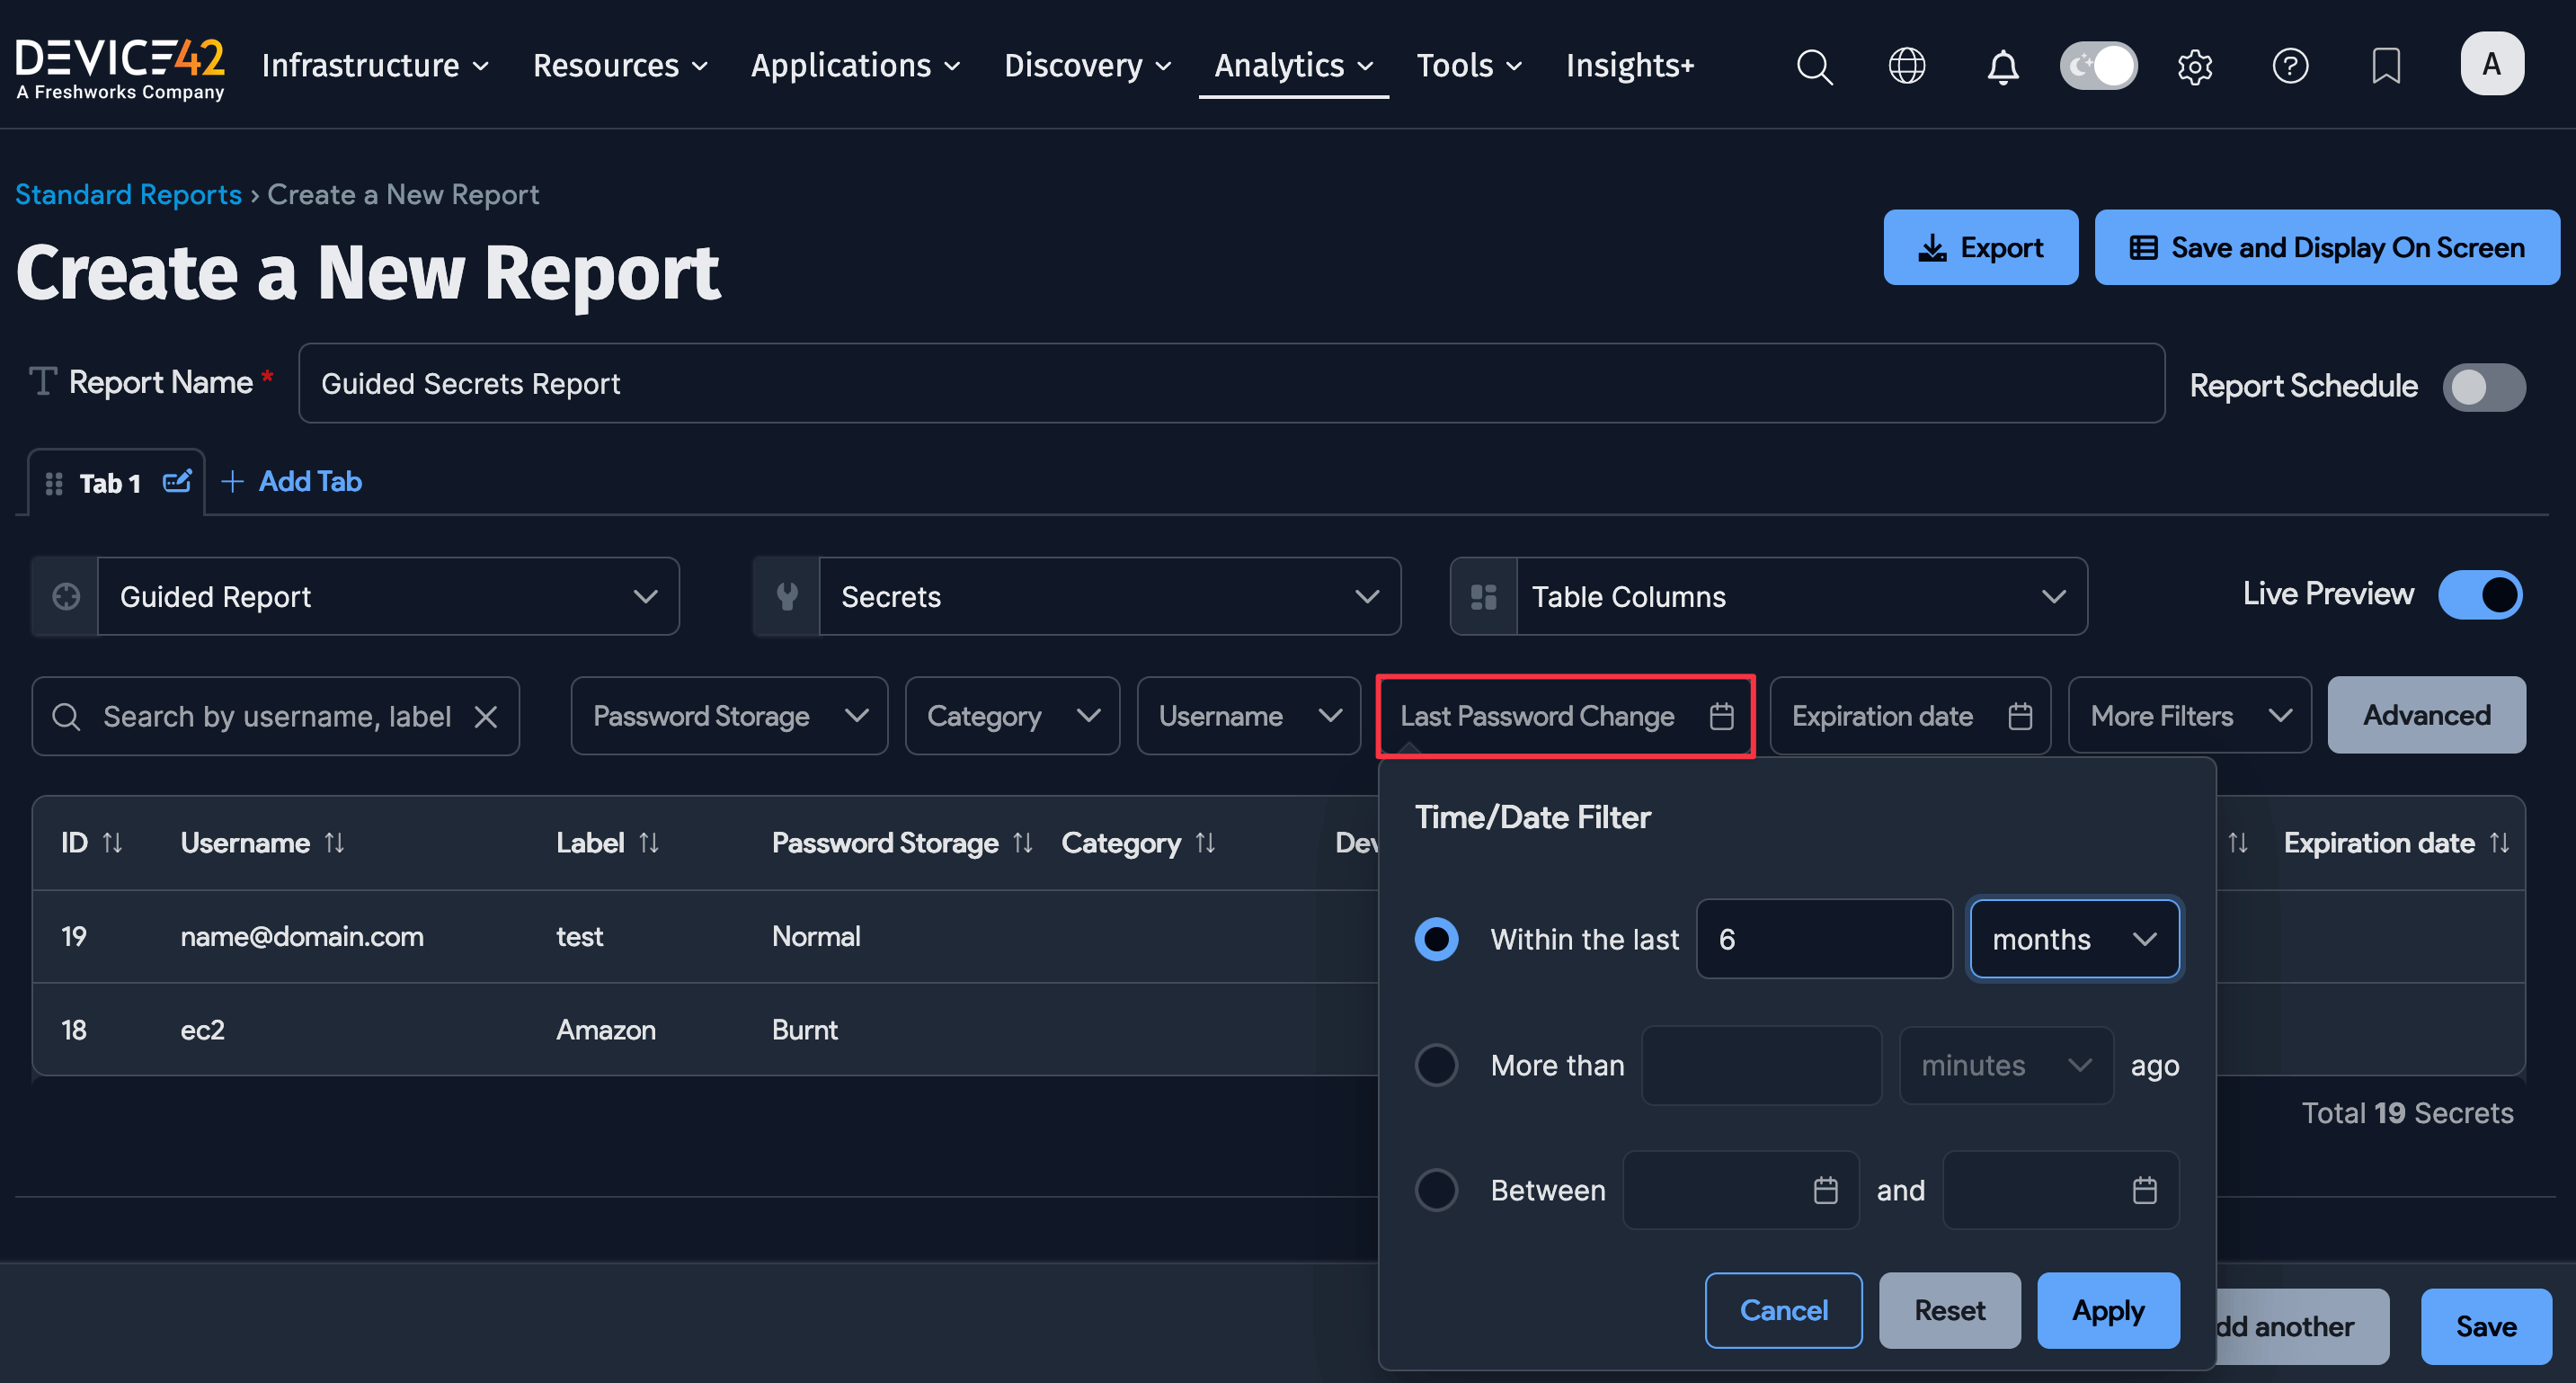Click the Apply button
Image resolution: width=2576 pixels, height=1383 pixels.
[x=2108, y=1310]
